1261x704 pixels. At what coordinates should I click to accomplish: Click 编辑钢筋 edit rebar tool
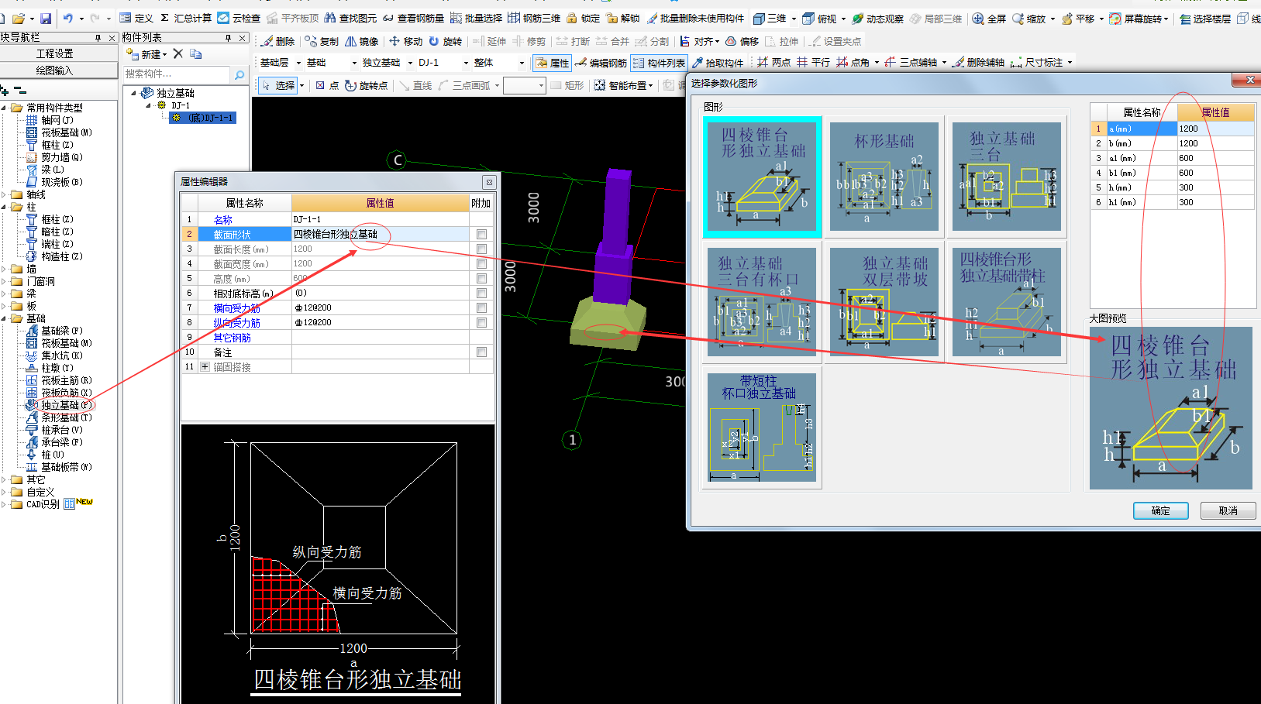[x=601, y=63]
